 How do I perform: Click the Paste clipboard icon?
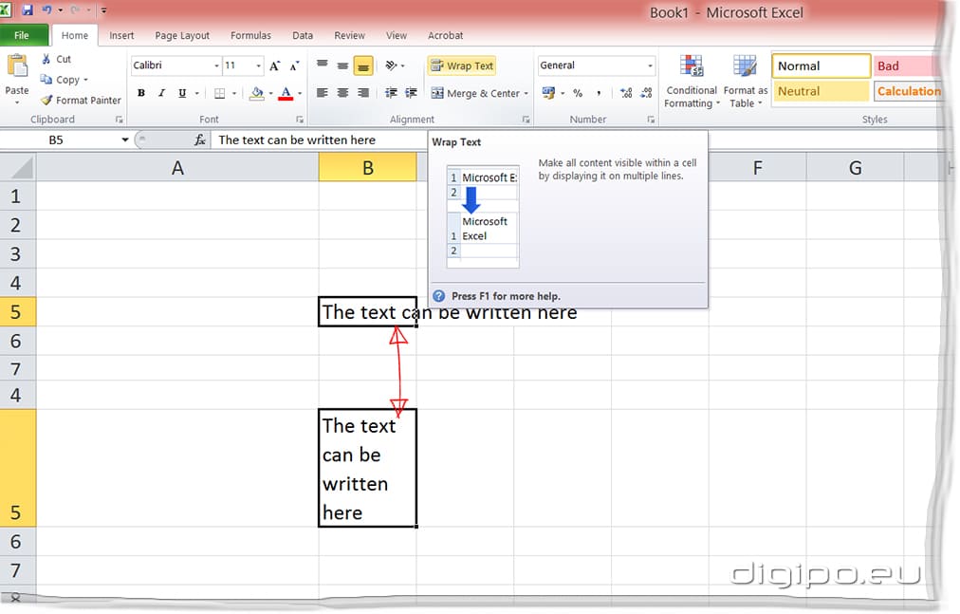16,66
